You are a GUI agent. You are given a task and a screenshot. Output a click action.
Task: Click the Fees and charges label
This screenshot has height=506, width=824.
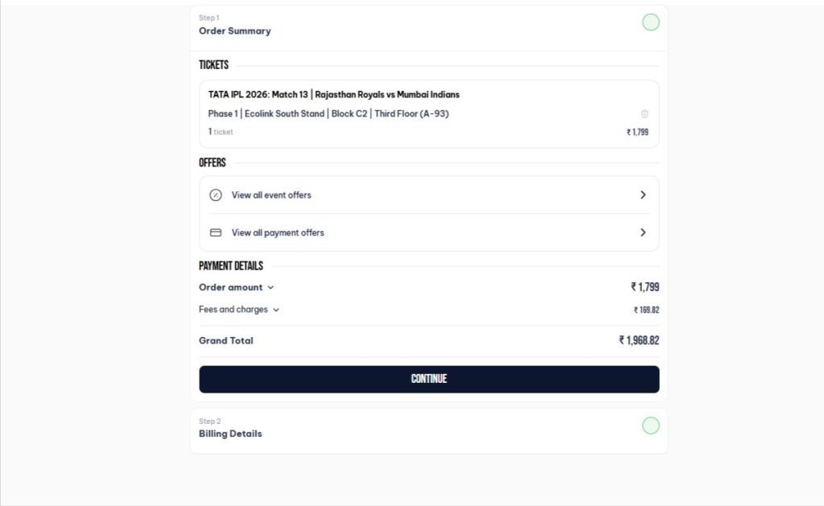tap(233, 310)
